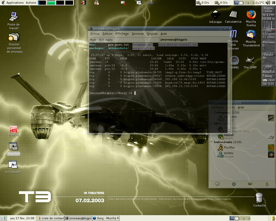Screen dimensions: 276x221
Task: Launch The GIMP from the desktop
Action: point(250,63)
